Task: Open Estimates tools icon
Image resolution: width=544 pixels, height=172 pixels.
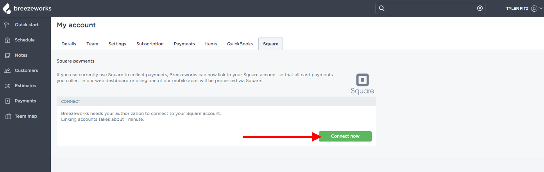Action: click(x=7, y=86)
